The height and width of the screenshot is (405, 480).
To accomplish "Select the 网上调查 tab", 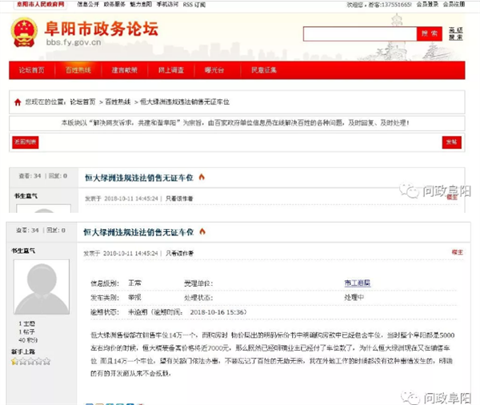I will click(170, 70).
